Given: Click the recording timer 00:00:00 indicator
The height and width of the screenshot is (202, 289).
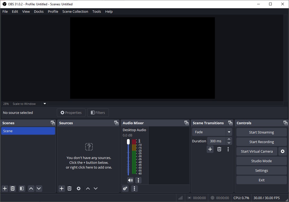Looking at the screenshot, I should (220, 198).
